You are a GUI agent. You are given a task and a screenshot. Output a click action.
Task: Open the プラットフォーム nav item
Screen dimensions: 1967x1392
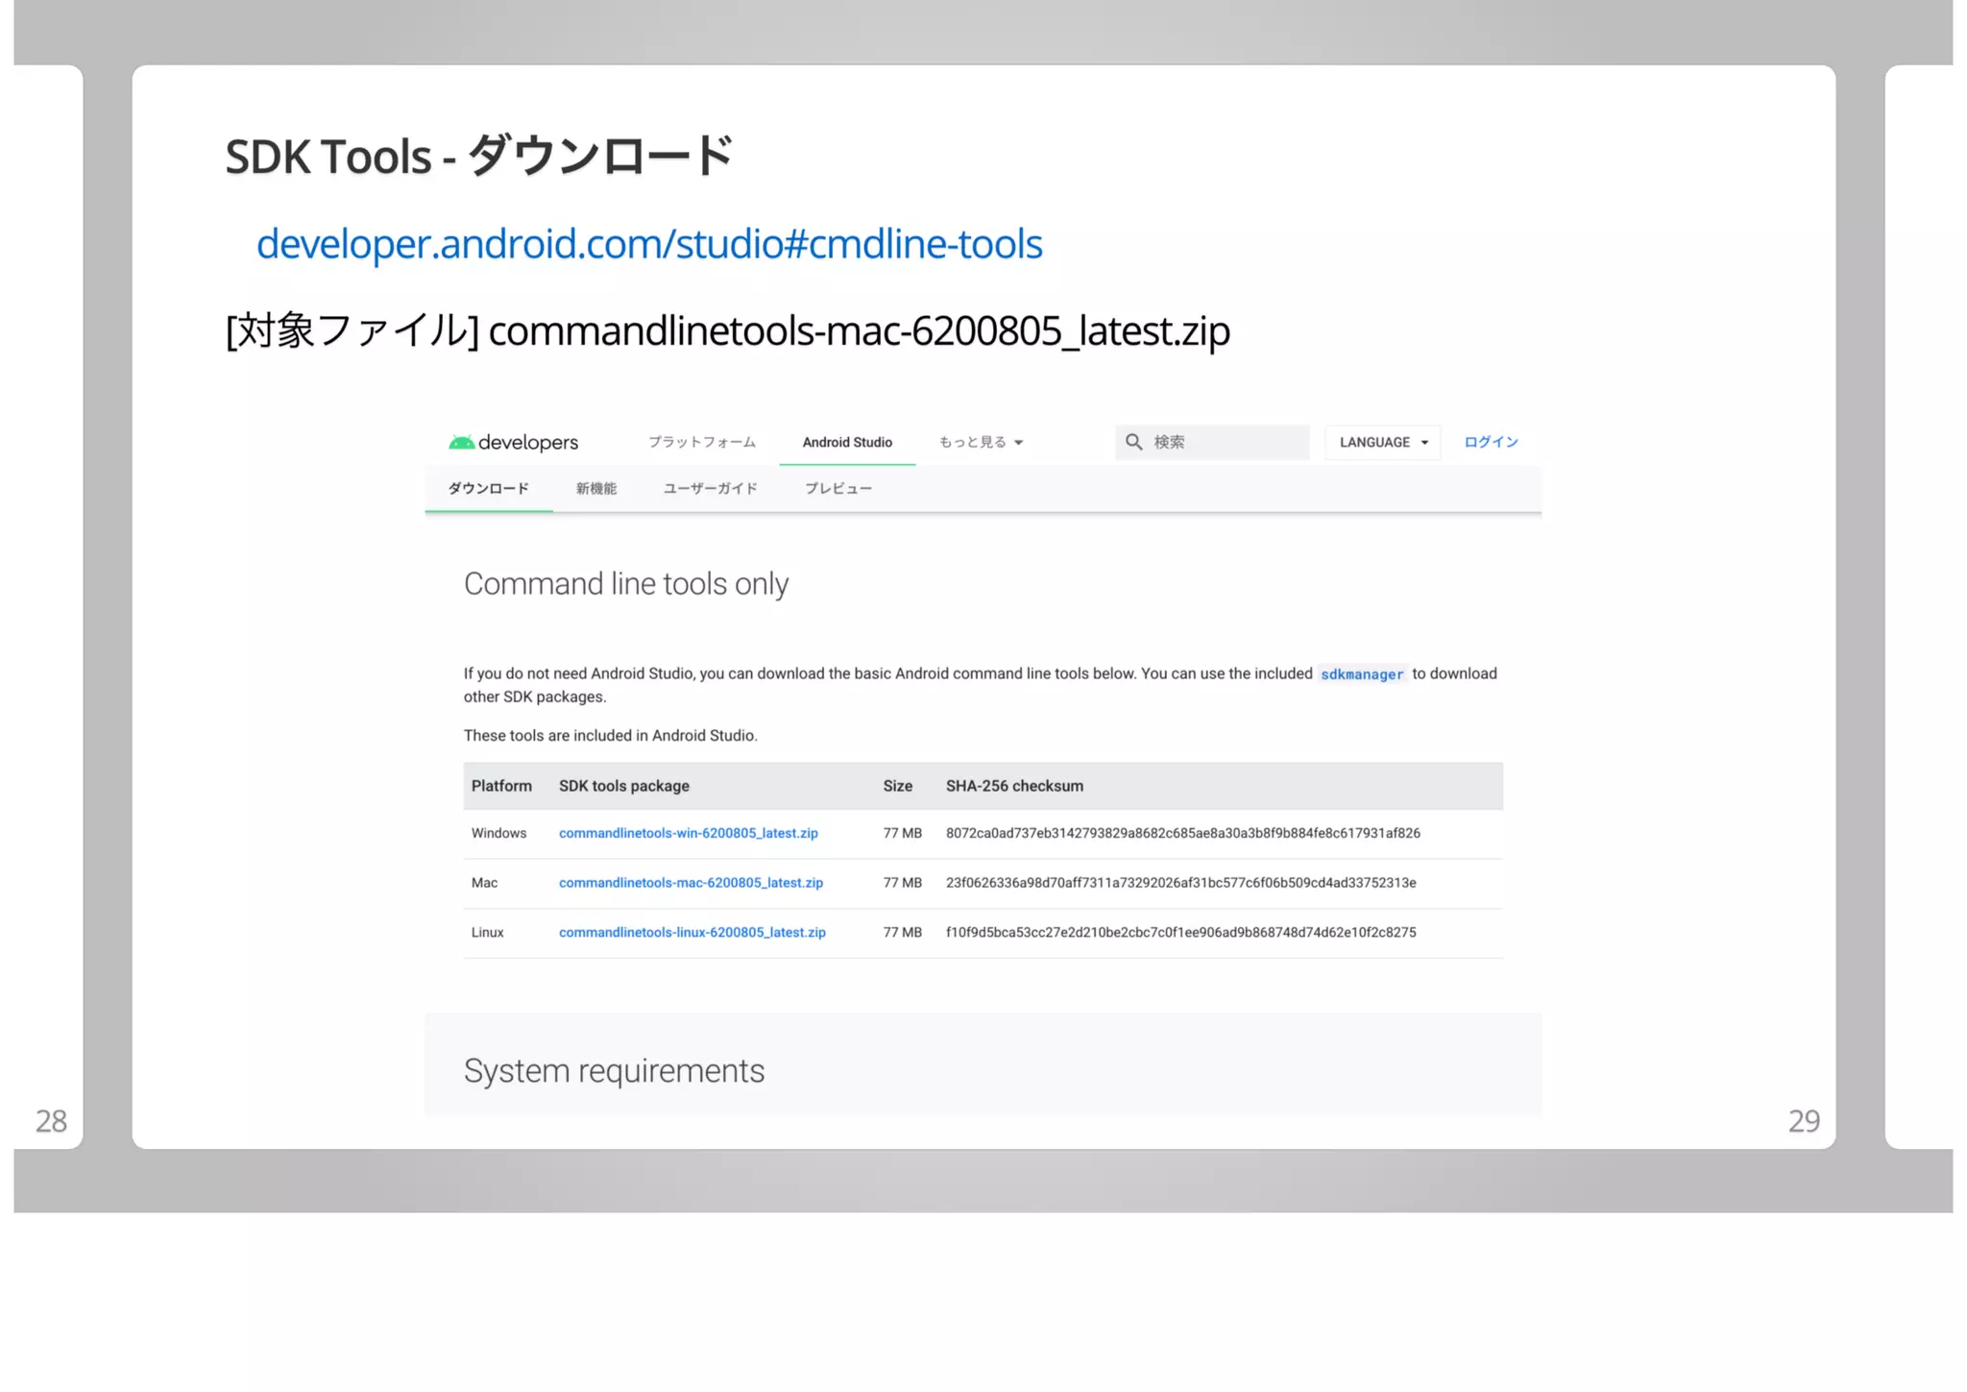pos(702,442)
